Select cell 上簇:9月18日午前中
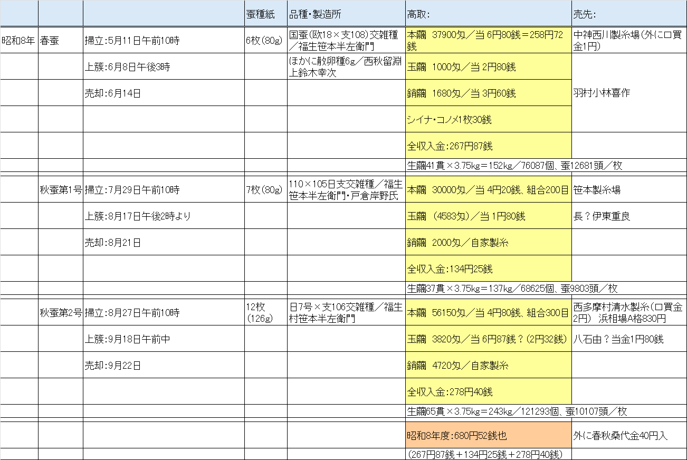687x460 pixels. (164, 339)
